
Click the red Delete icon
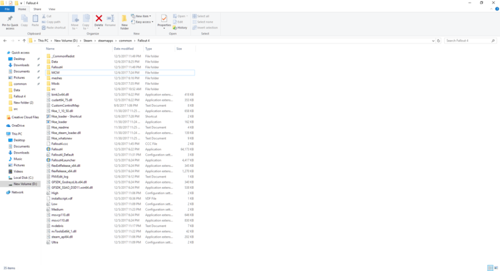(x=99, y=19)
